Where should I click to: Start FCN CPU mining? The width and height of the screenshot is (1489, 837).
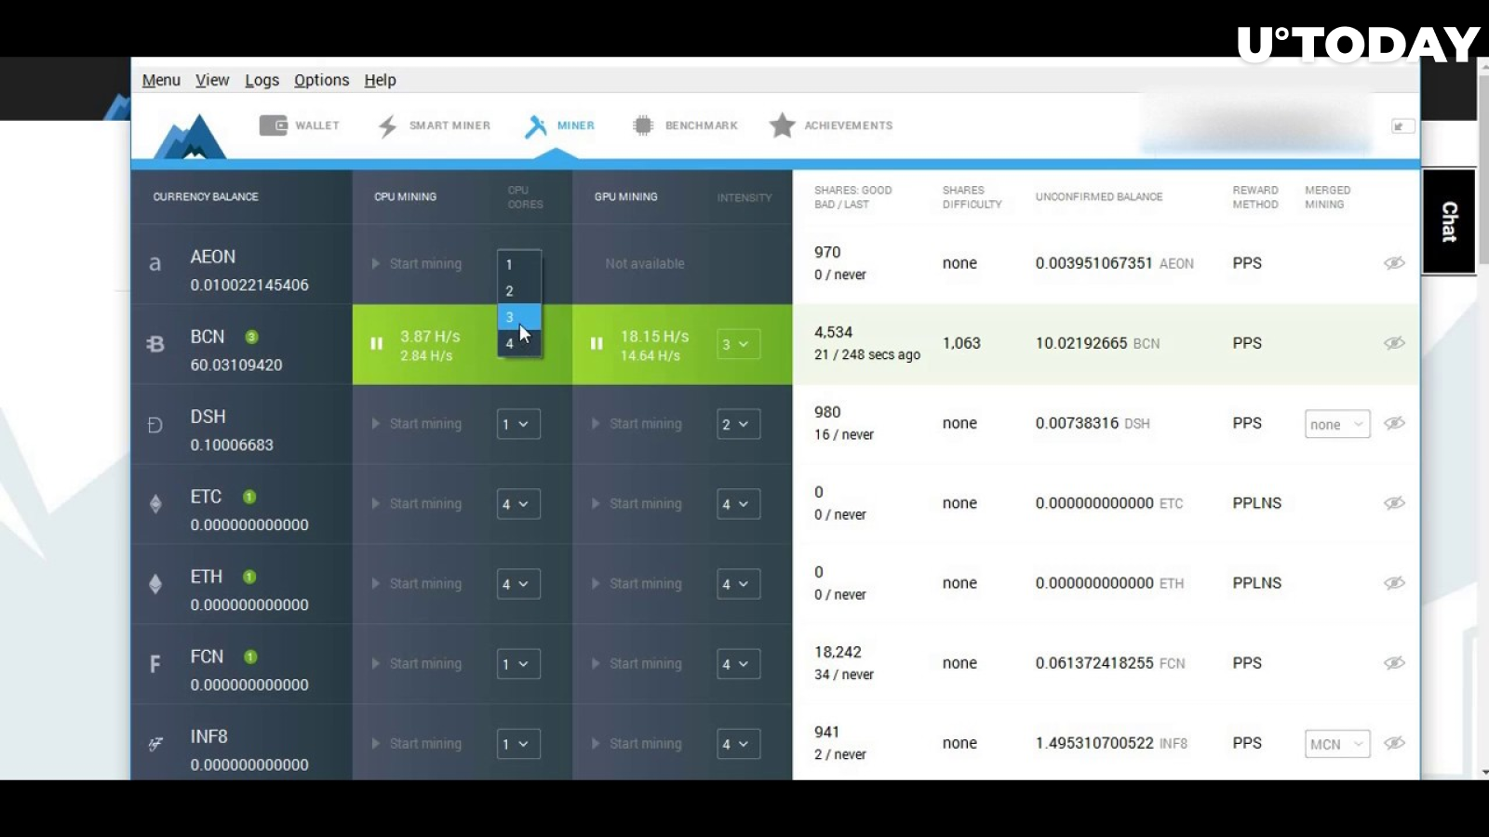pos(416,664)
